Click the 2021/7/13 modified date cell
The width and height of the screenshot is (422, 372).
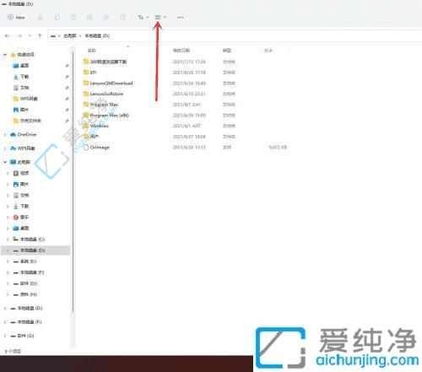pos(189,62)
